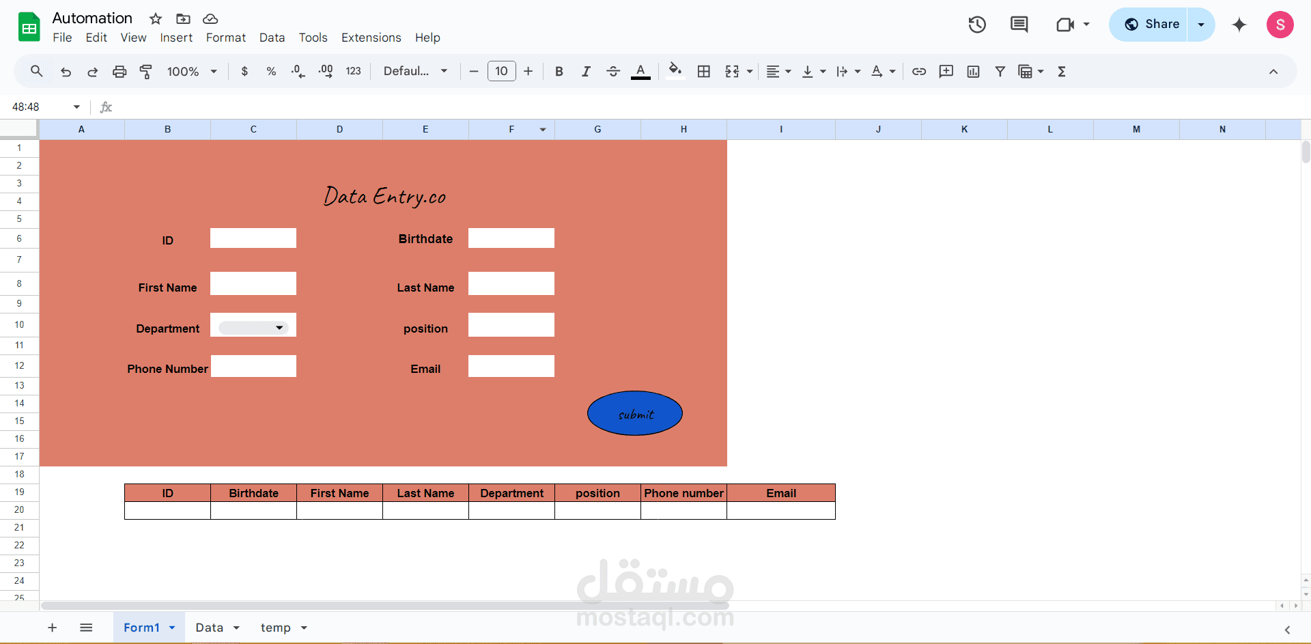Image resolution: width=1311 pixels, height=644 pixels.
Task: Open text wrapping dropdown
Action: point(848,72)
